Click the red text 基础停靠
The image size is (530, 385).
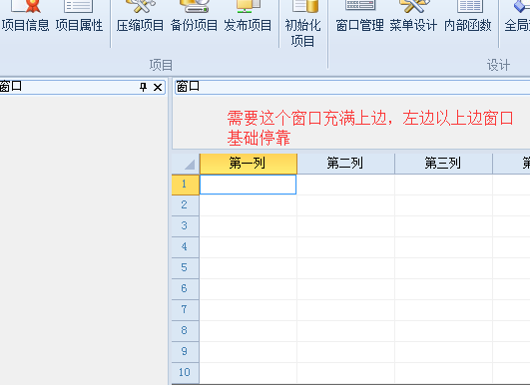click(x=259, y=138)
